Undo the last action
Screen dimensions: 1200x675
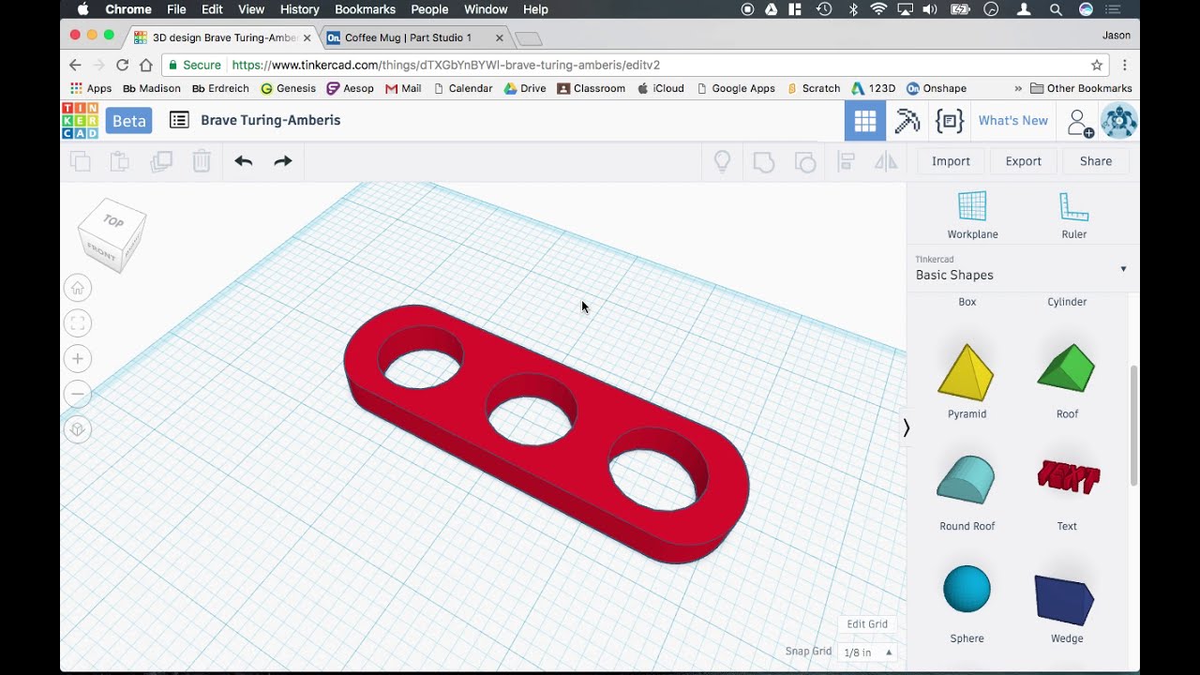[x=244, y=161]
